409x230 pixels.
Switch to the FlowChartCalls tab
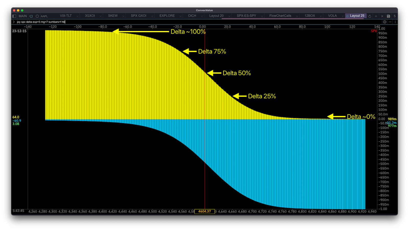tap(280, 16)
